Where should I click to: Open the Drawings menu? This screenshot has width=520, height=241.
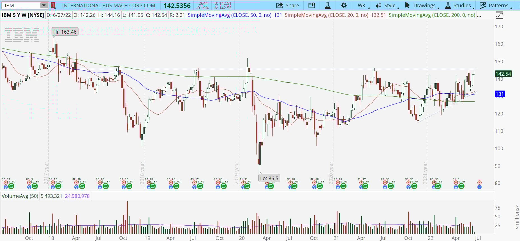pos(421,5)
